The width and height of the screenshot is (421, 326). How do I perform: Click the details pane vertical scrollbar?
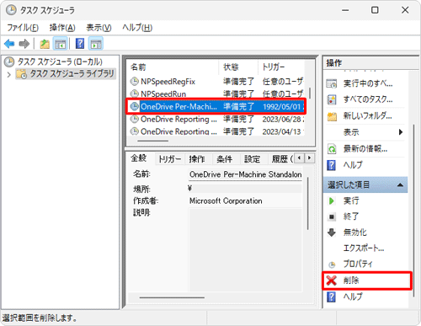308,203
